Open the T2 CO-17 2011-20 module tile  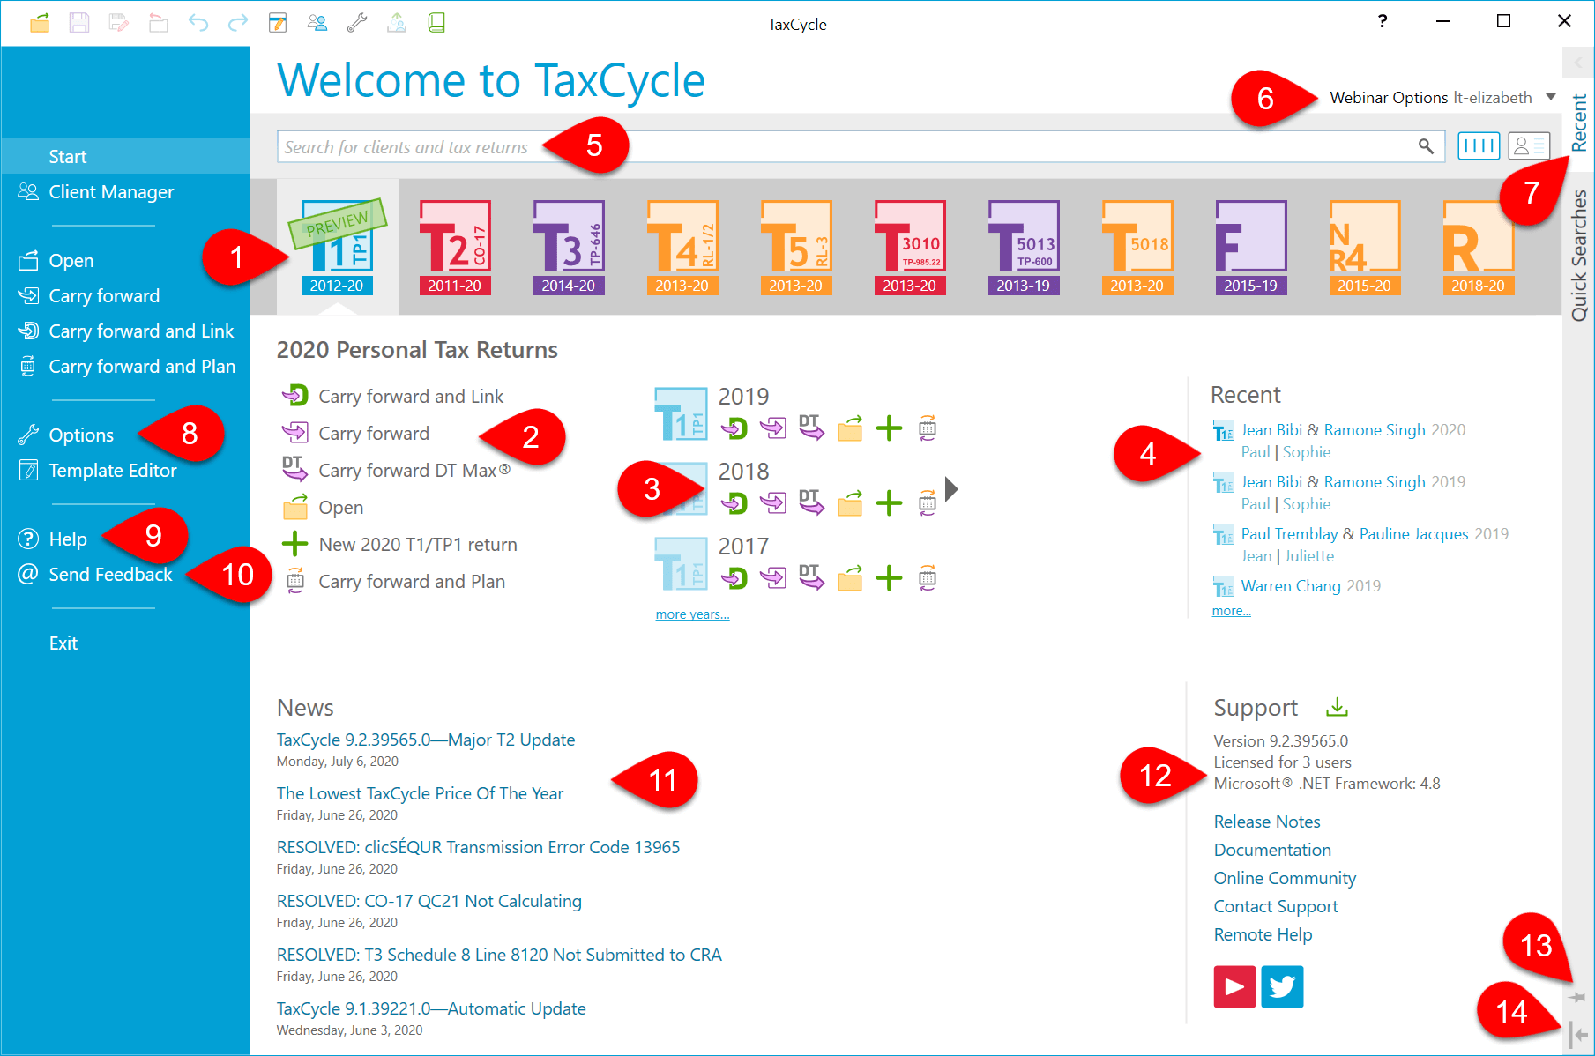point(454,248)
